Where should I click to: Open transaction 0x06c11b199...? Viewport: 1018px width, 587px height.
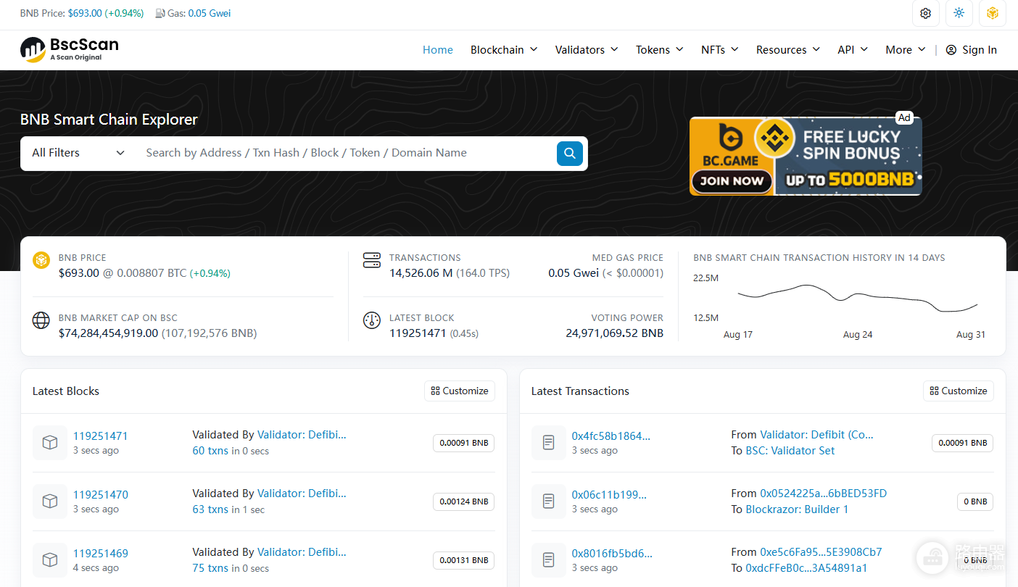pyautogui.click(x=609, y=495)
